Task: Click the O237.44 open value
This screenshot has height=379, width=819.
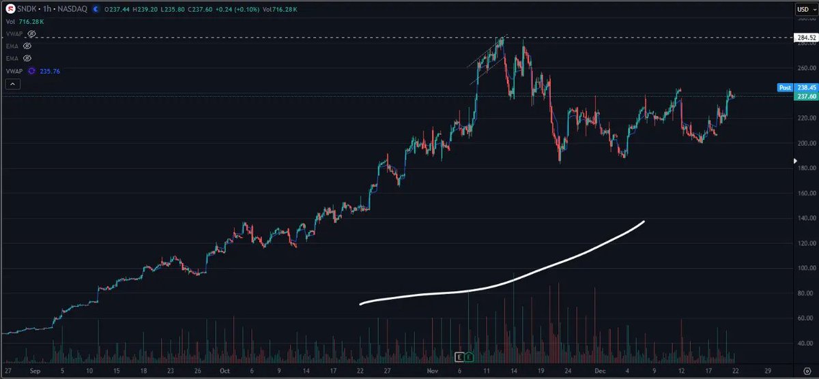Action: pyautogui.click(x=117, y=10)
